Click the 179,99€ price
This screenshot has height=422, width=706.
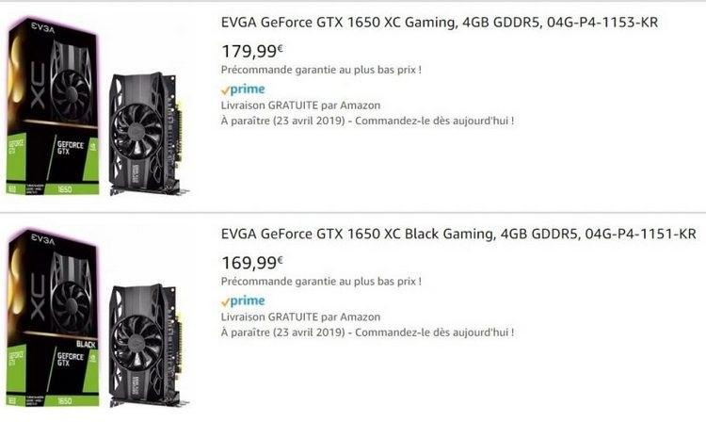[x=252, y=51]
